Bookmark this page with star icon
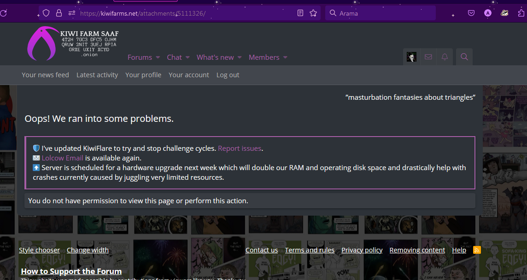527x280 pixels. 313,13
